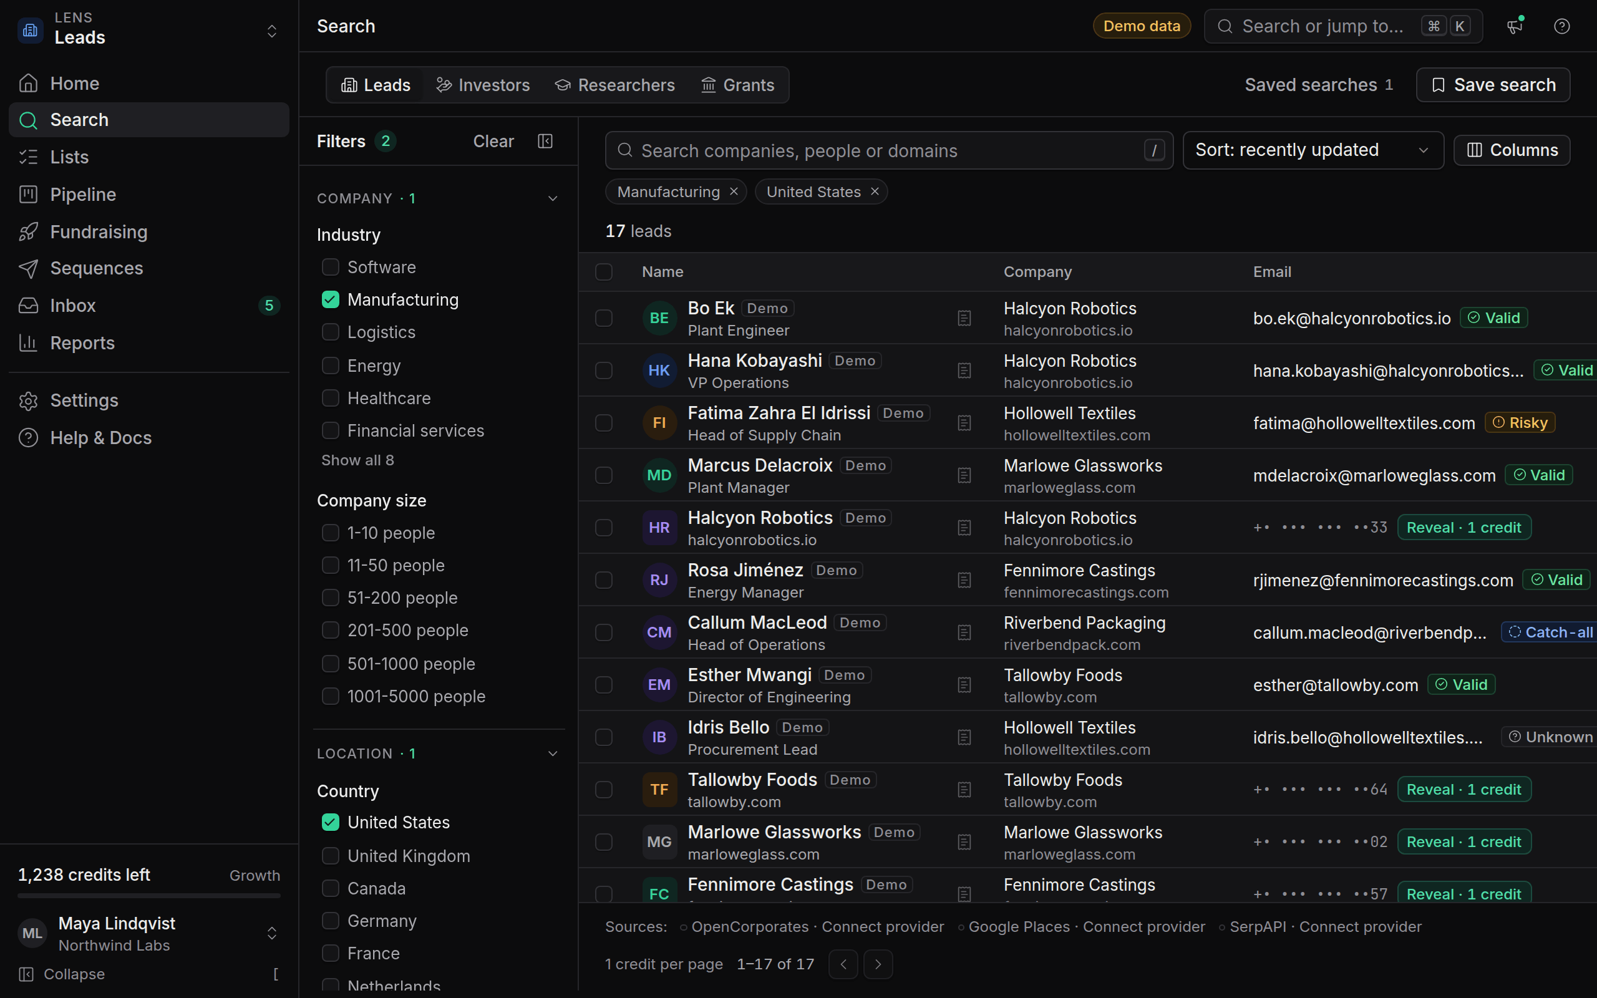The height and width of the screenshot is (998, 1597).
Task: Uncheck the Manufacturing industry filter
Action: (x=330, y=299)
